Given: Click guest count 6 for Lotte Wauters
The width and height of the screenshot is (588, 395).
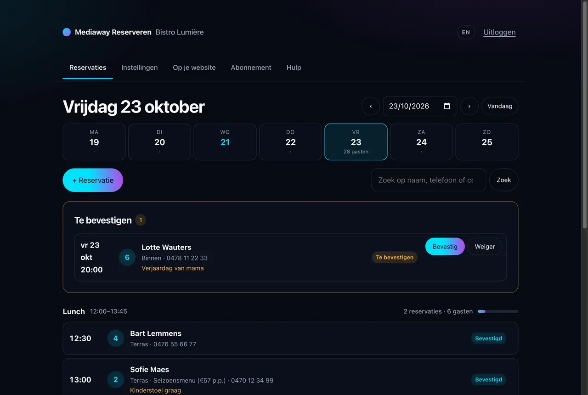Looking at the screenshot, I should 127,257.
